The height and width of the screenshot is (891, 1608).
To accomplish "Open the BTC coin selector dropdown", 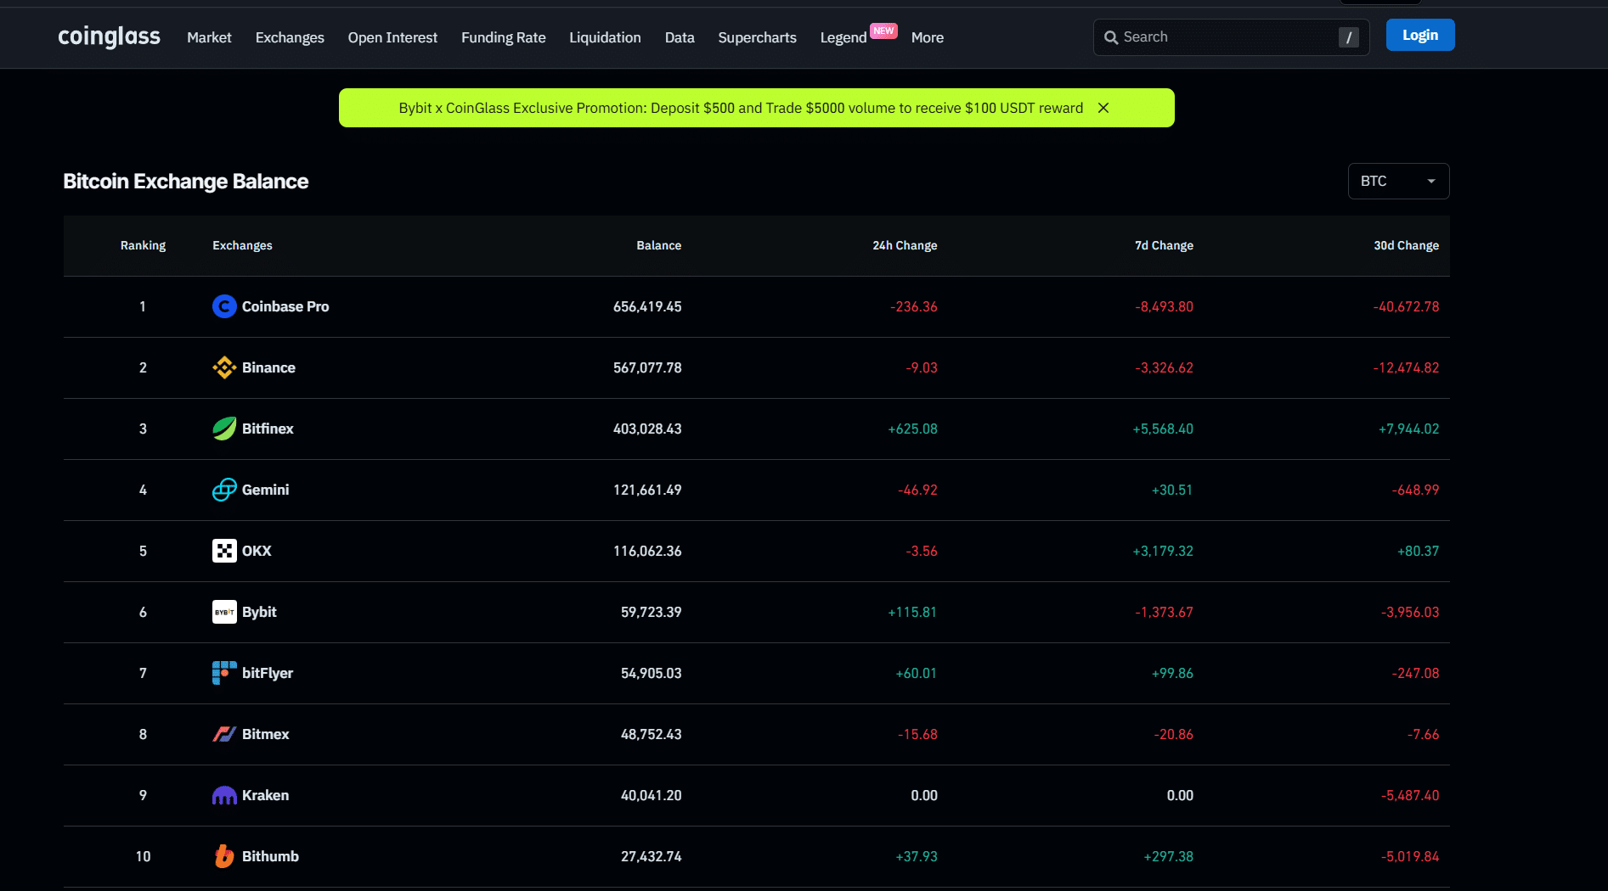I will (1397, 181).
